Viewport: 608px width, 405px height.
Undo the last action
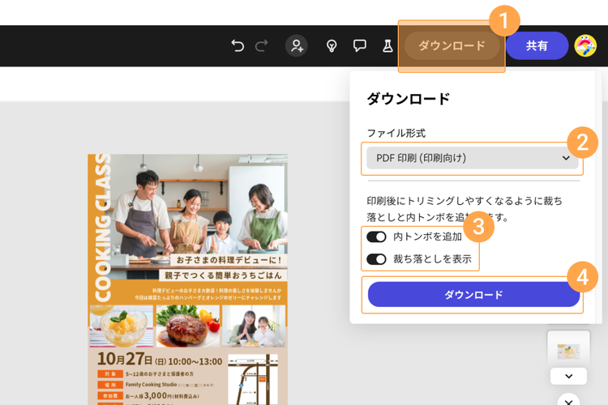(x=238, y=45)
